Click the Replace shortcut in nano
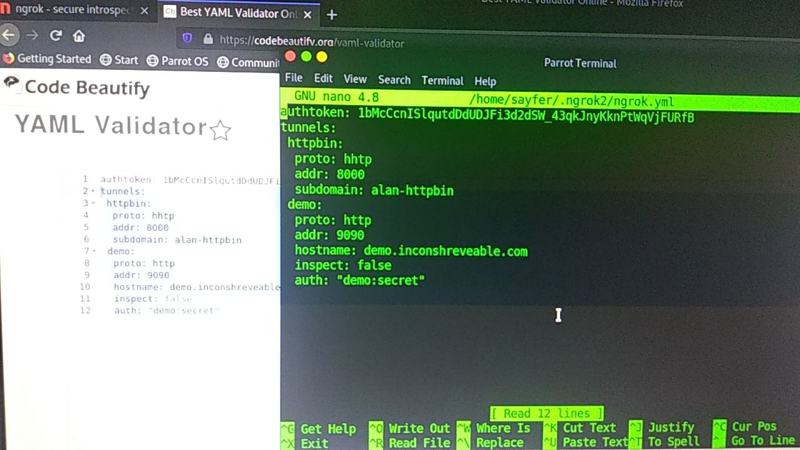Screen dimensions: 800x450 click(491, 442)
